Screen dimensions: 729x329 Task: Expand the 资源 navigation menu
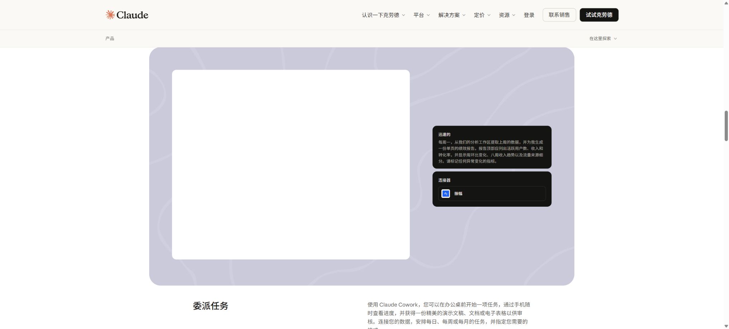(507, 15)
